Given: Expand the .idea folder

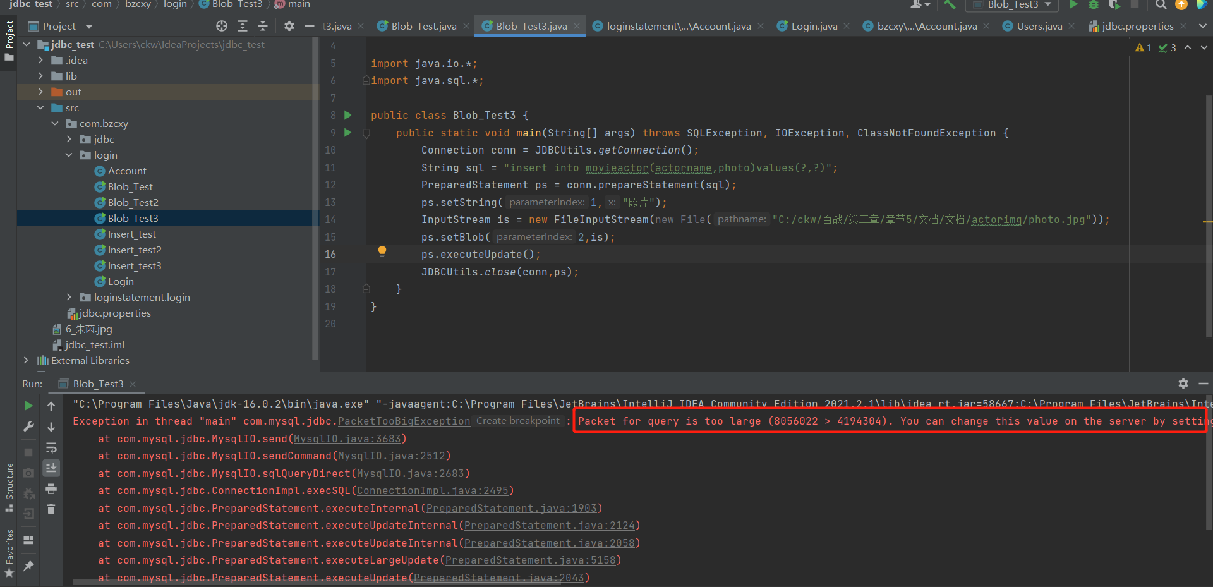Looking at the screenshot, I should coord(40,60).
